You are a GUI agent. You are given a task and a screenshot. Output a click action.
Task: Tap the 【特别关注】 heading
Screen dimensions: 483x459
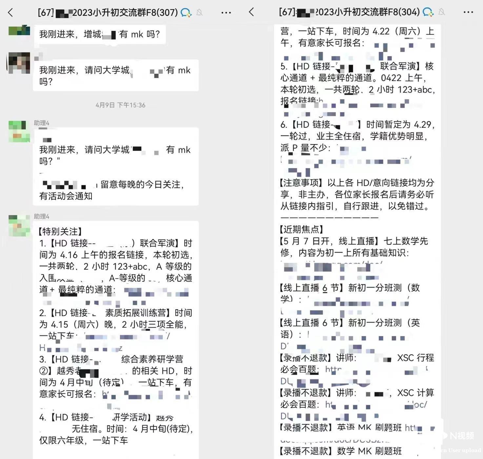coord(60,231)
